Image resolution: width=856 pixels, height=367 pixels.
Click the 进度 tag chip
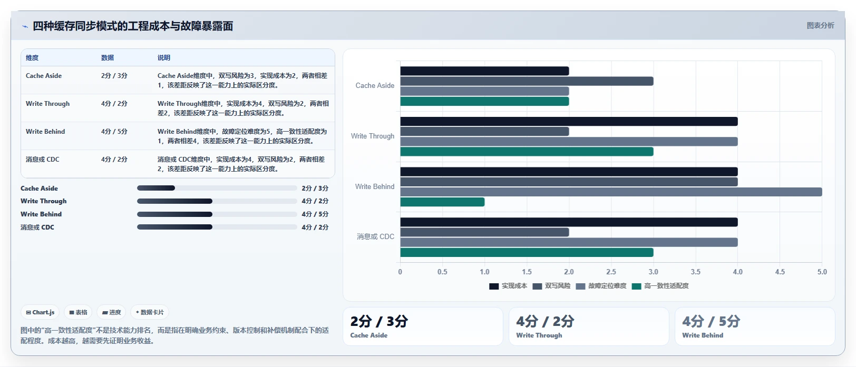(111, 312)
